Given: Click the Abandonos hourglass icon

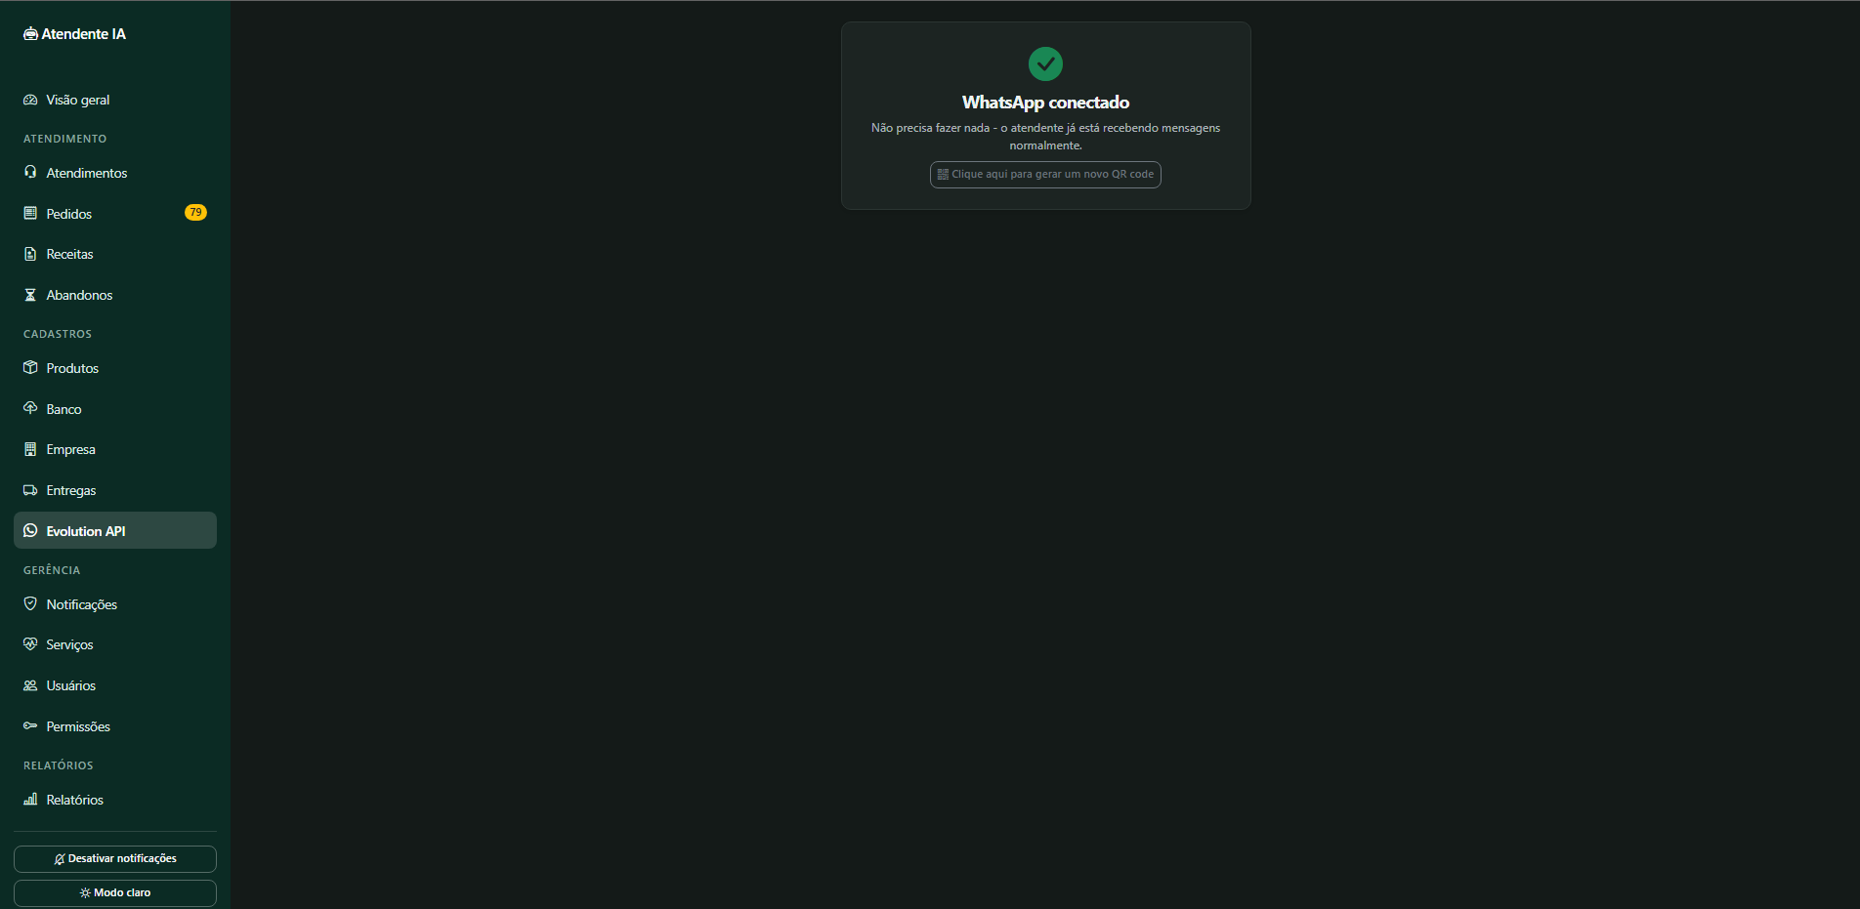Looking at the screenshot, I should (30, 295).
